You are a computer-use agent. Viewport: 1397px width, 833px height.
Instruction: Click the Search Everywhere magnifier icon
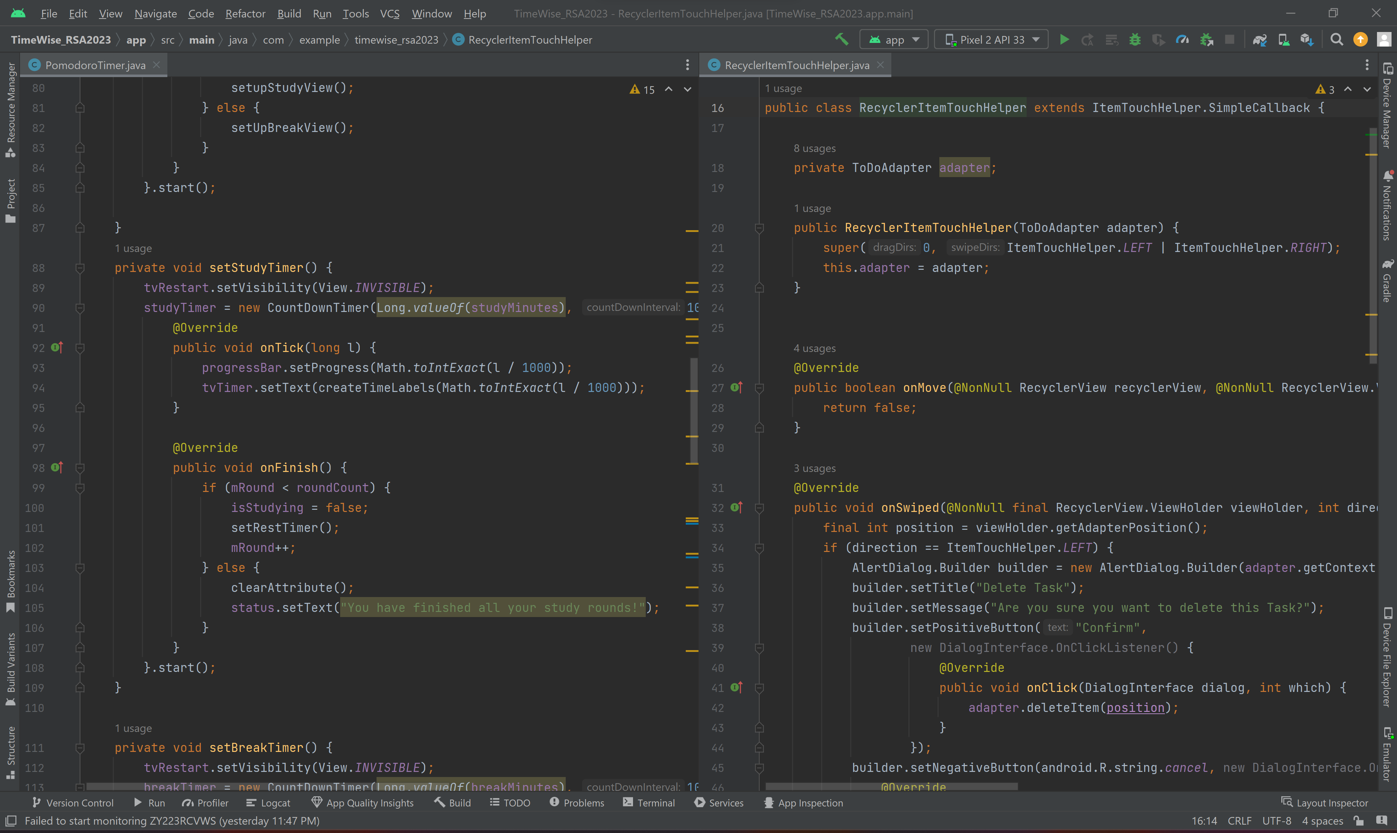1337,39
